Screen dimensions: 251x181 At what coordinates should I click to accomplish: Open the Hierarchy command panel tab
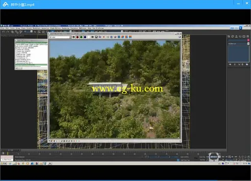pyautogui.click(x=236, y=36)
